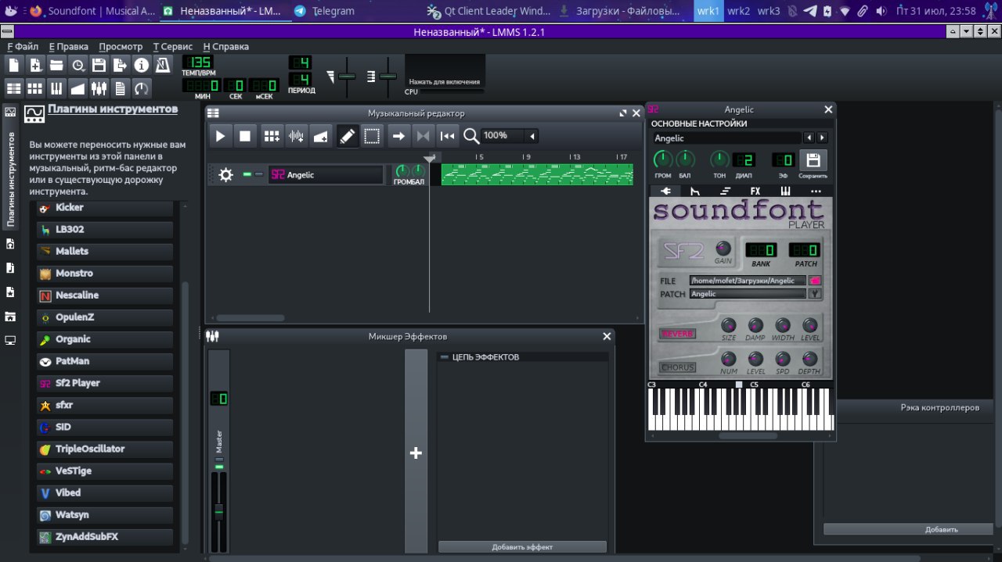Stop song playback in Song Editor

click(245, 136)
